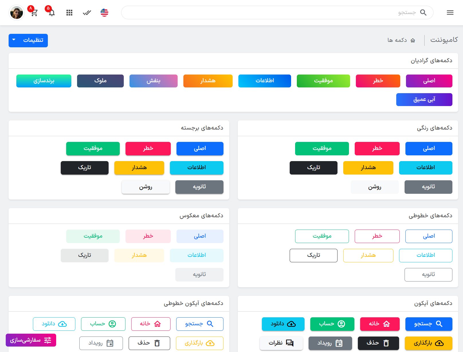The width and height of the screenshot is (463, 352).
Task: Click the solid blue اصلی color button
Action: [x=429, y=148]
